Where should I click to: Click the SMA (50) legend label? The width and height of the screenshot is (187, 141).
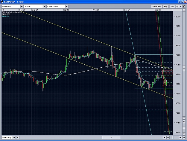(6, 14)
